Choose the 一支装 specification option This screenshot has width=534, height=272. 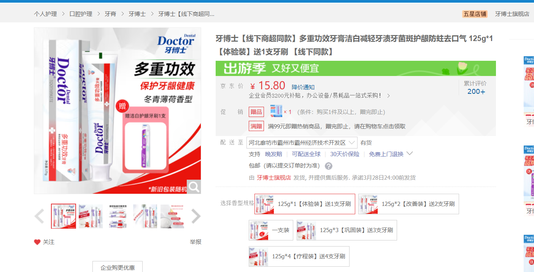click(271, 230)
